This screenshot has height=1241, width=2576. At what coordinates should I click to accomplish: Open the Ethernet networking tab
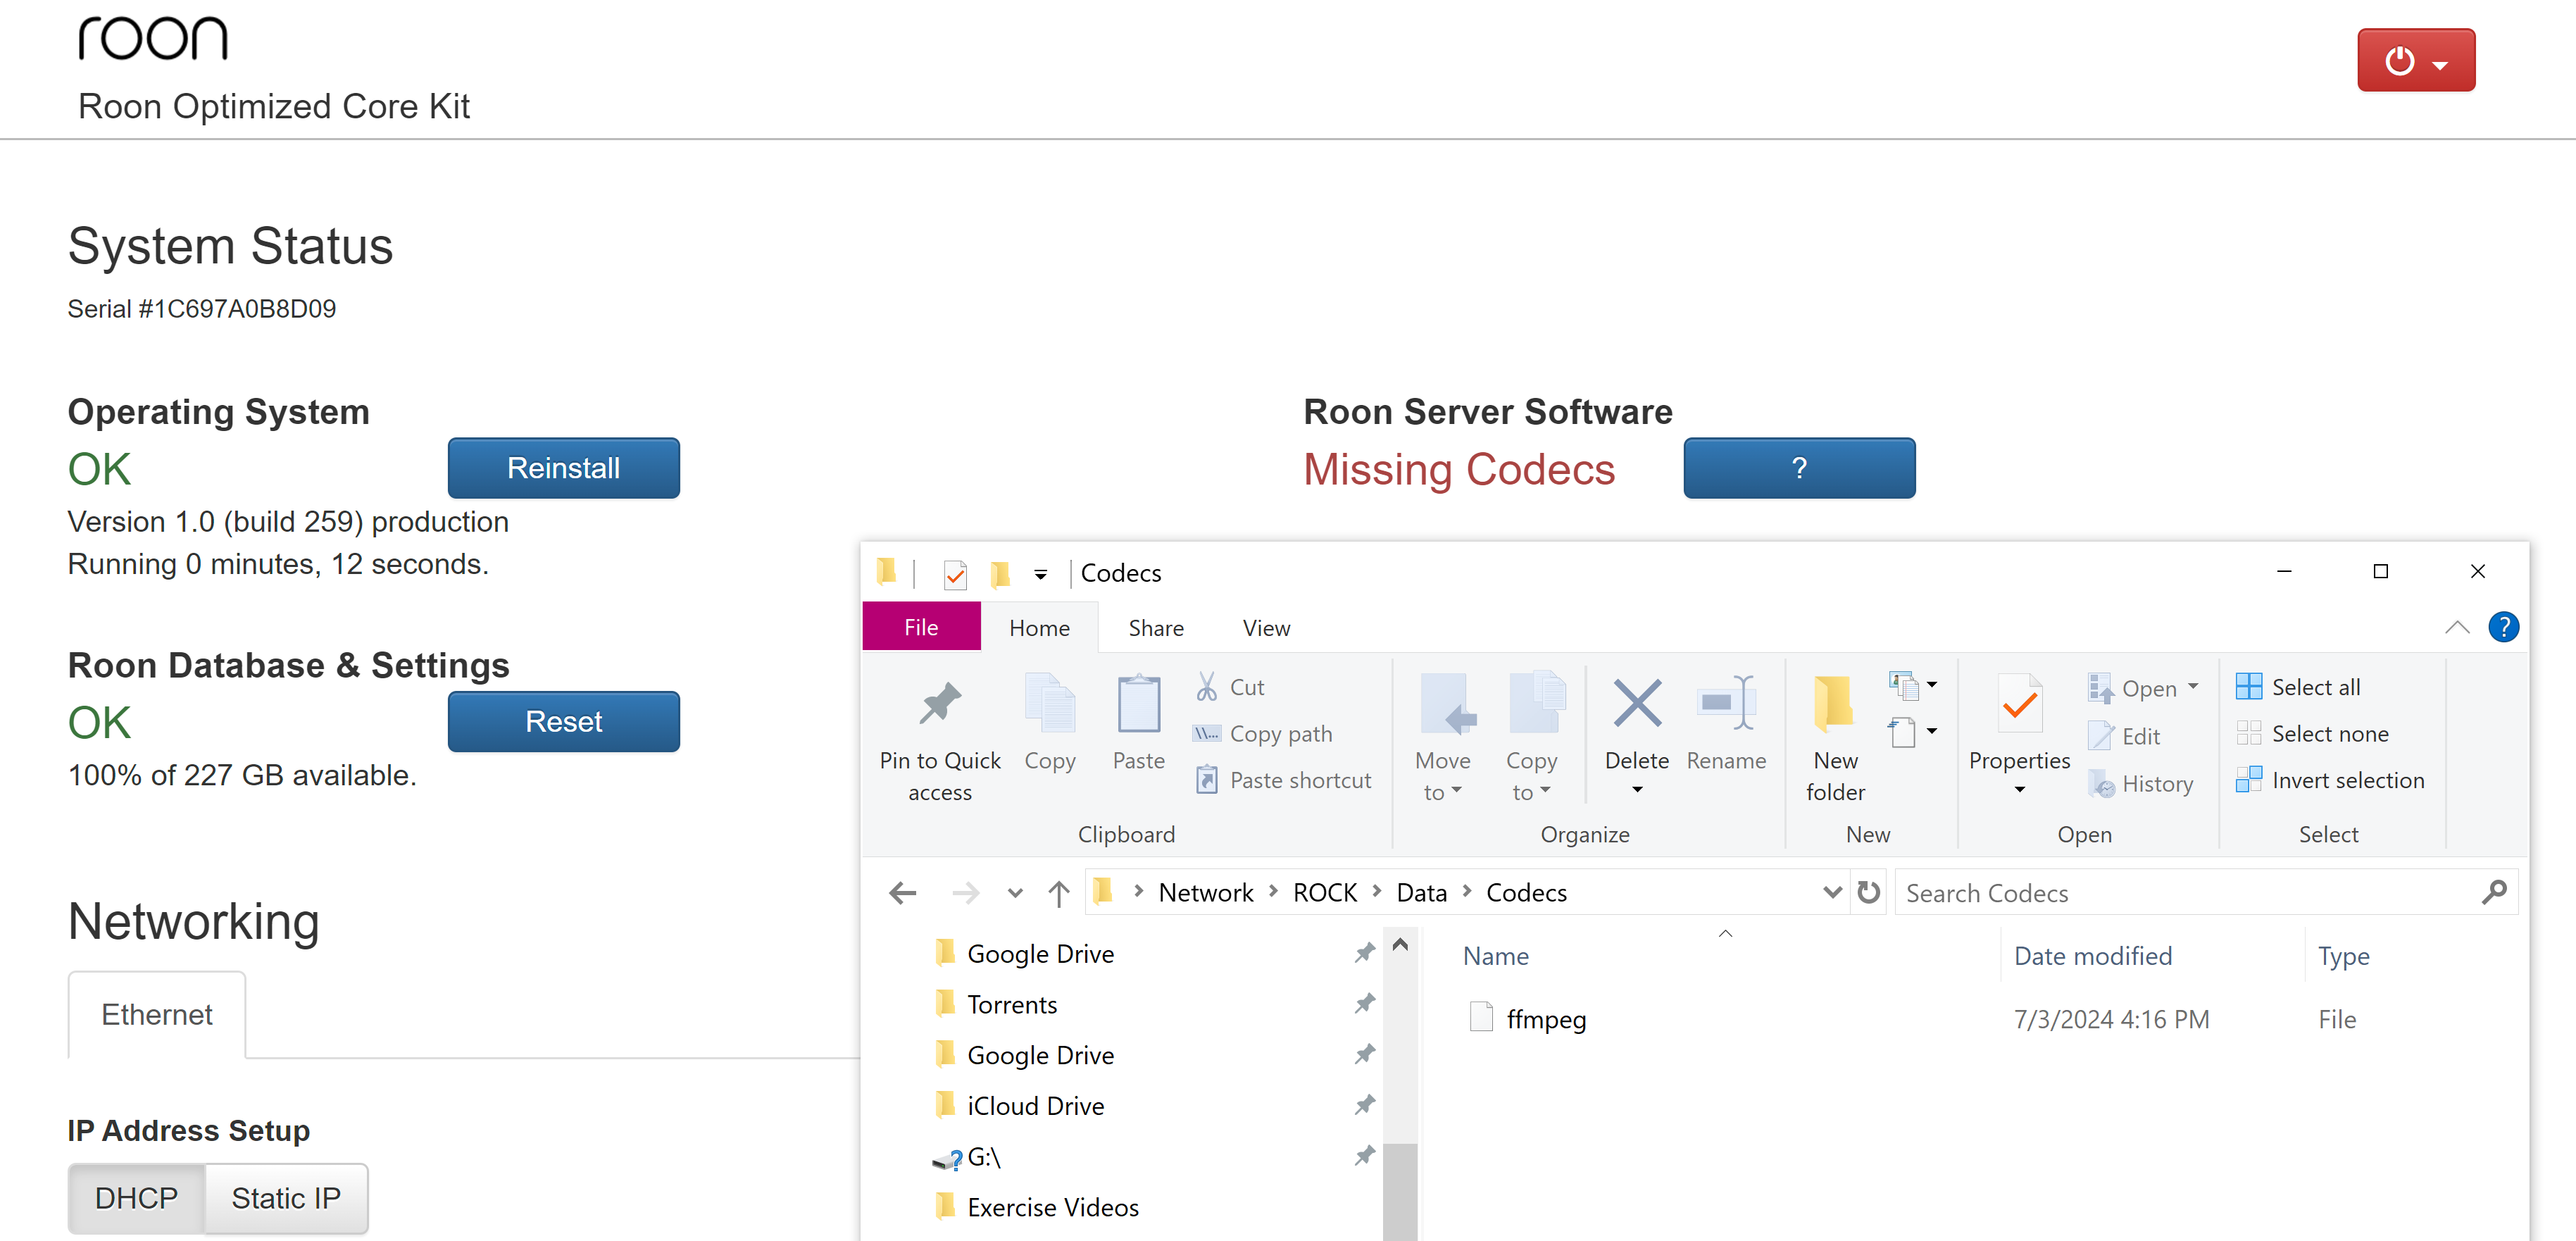point(157,1014)
